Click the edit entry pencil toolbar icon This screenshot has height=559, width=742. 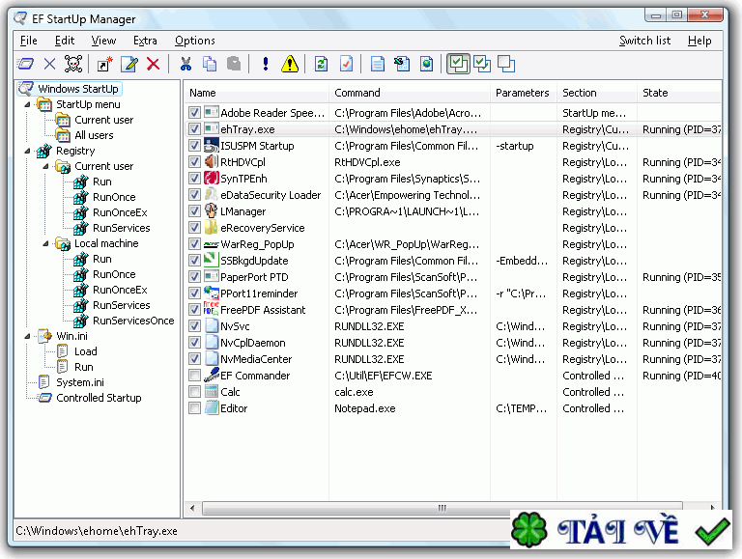click(x=128, y=65)
